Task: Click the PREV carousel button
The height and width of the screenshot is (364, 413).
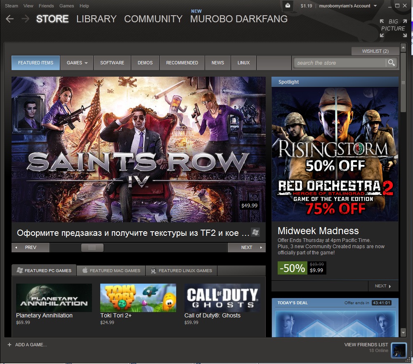Action: click(31, 247)
